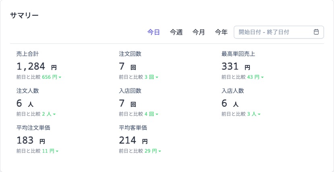Click the down arrow beside 11 円

tap(57, 151)
